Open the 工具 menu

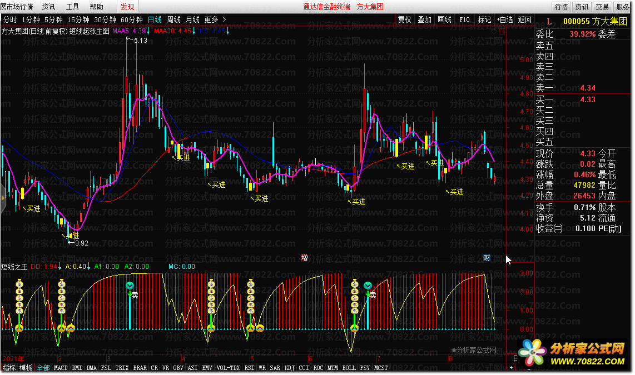coord(72,7)
